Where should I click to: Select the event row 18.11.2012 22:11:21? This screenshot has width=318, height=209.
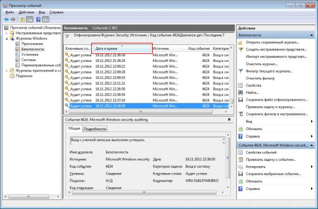tap(146, 83)
